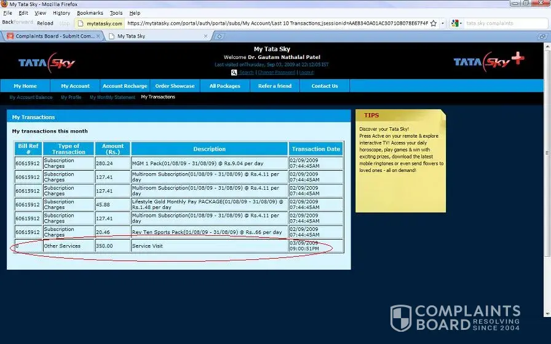The height and width of the screenshot is (344, 551).
Task: Open the Bookmarks menu
Action: pyautogui.click(x=90, y=13)
